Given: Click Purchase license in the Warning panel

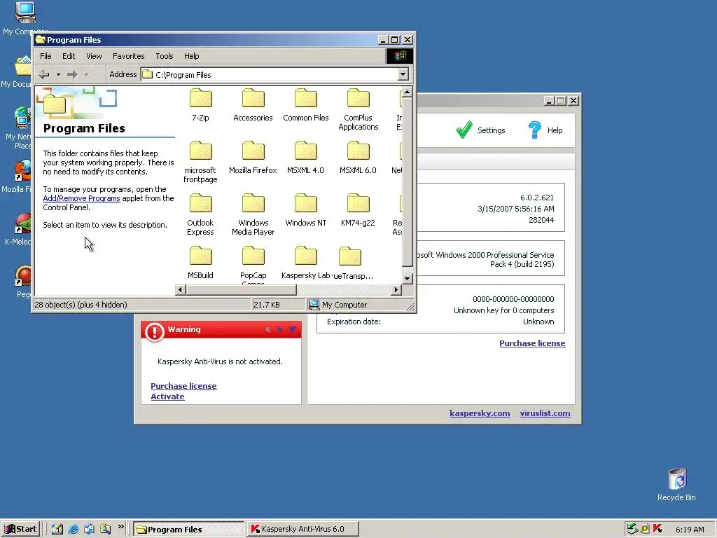Looking at the screenshot, I should coord(184,386).
